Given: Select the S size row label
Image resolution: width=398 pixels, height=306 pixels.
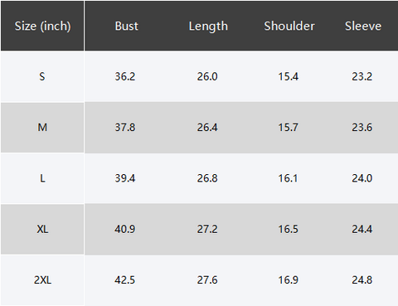Looking at the screenshot, I should click(42, 76).
